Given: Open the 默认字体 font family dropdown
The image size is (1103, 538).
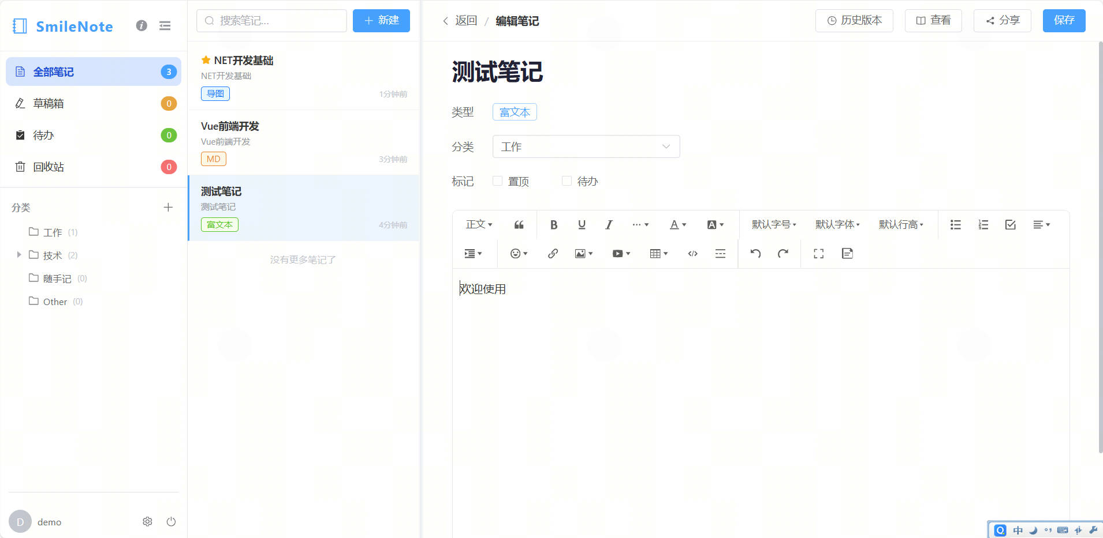Looking at the screenshot, I should (837, 225).
